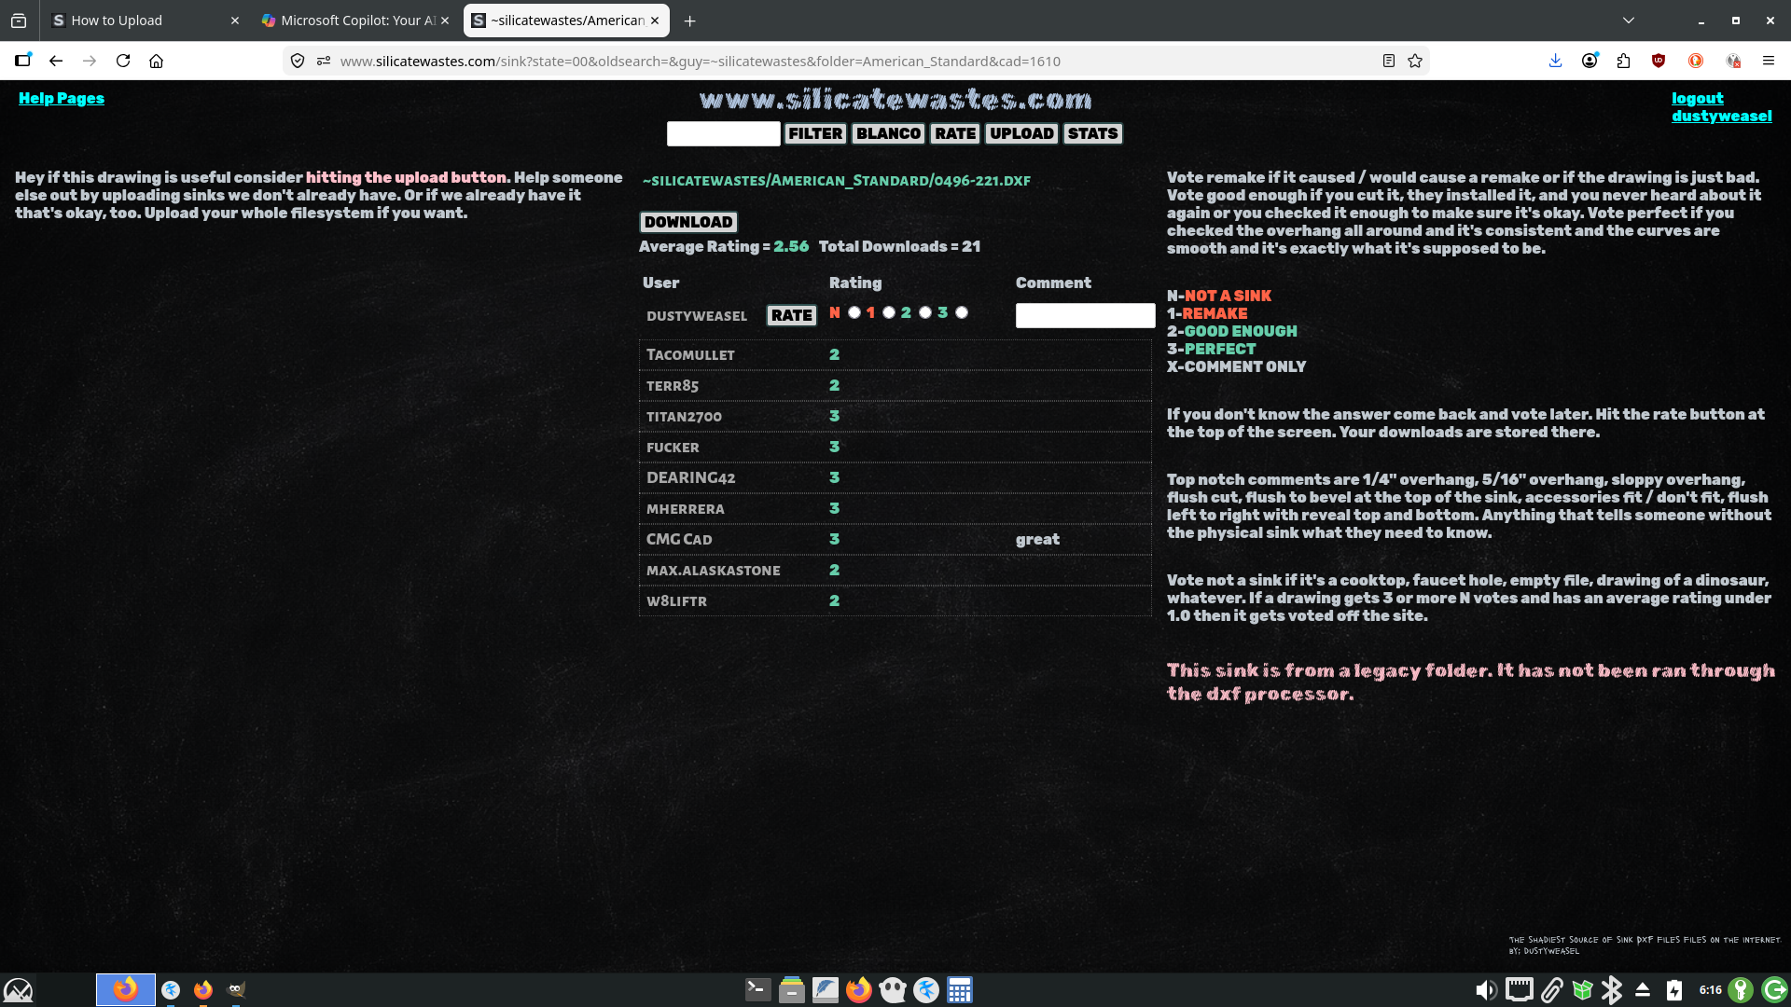Focus the rating comment input field

pos(1085,315)
